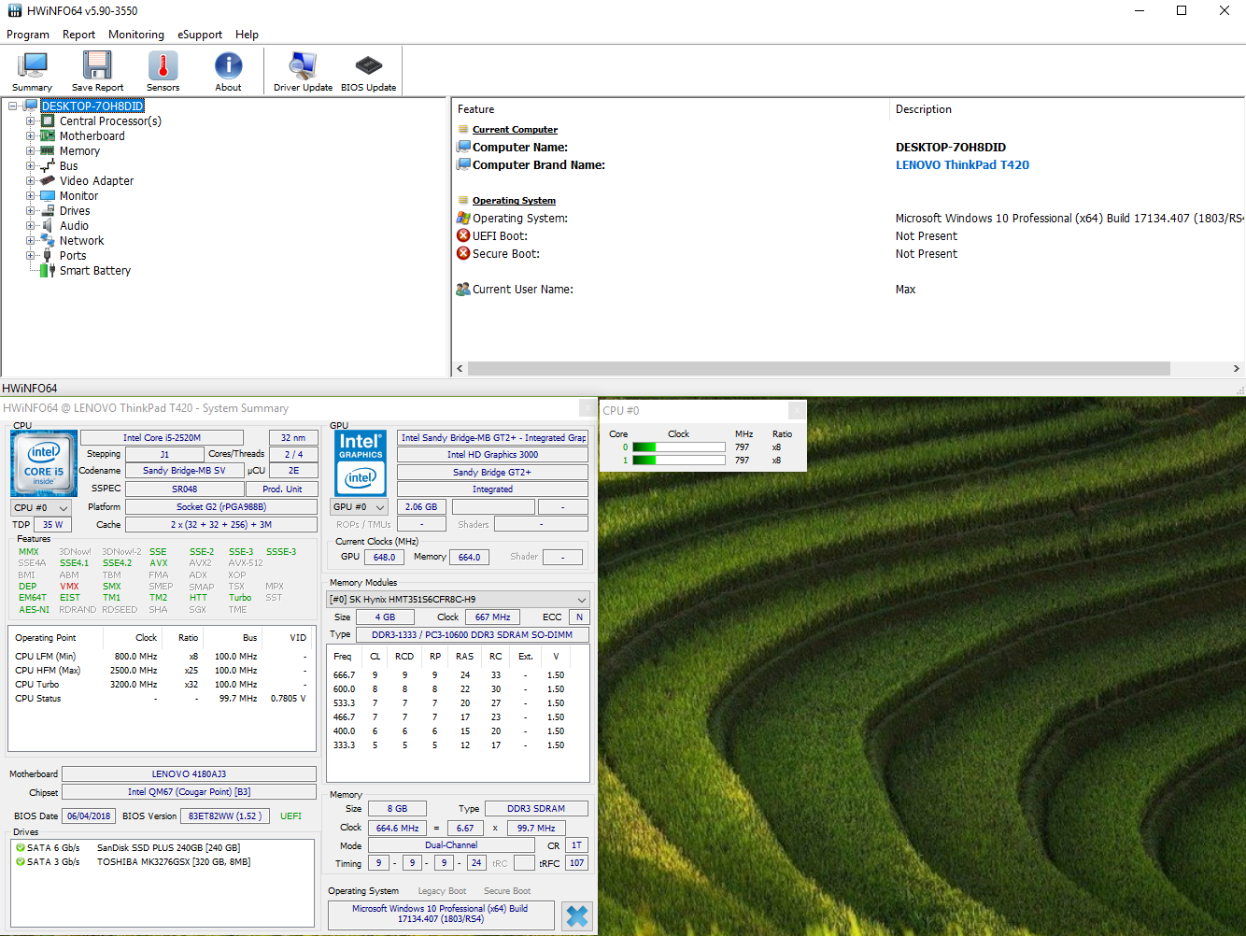The width and height of the screenshot is (1246, 936).
Task: Select the DESKTOP-7OH8DID tree item
Action: click(x=92, y=106)
